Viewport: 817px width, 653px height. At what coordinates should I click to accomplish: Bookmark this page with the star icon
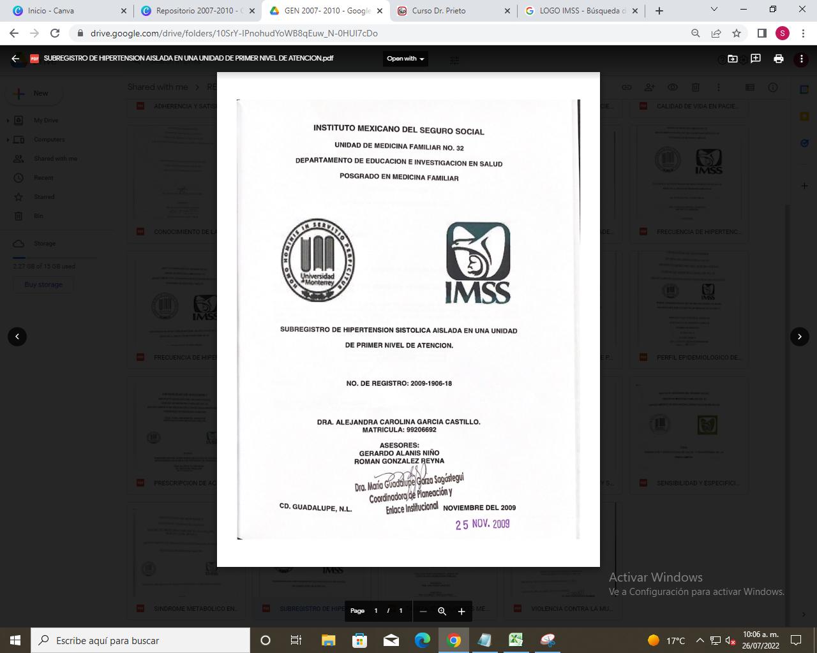click(737, 33)
